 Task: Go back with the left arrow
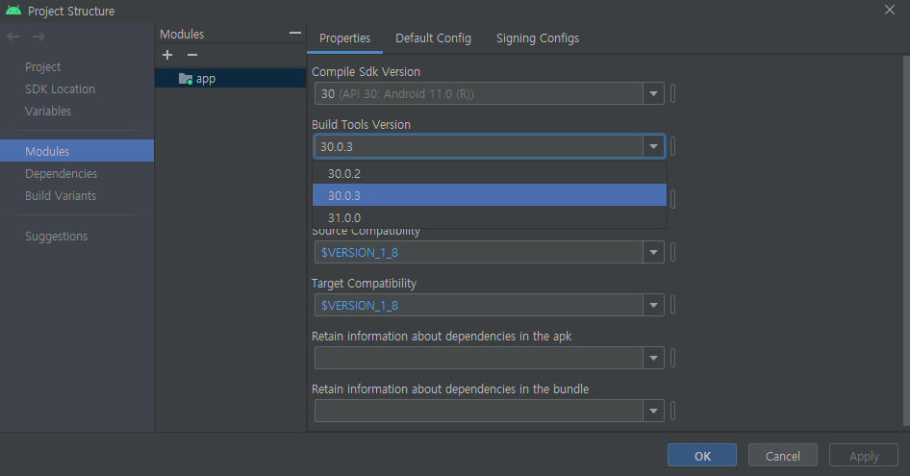coord(13,37)
